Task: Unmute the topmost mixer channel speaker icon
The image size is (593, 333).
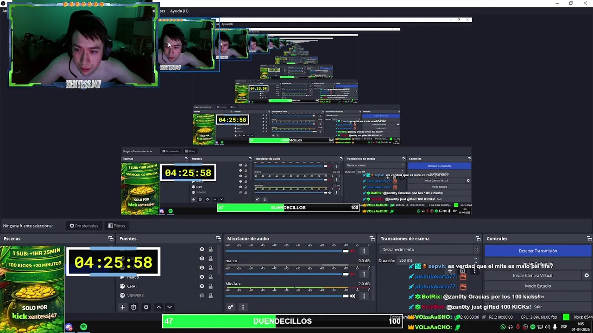Action: tap(353, 251)
